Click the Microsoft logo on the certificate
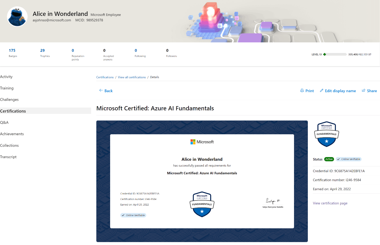The height and width of the screenshot is (245, 380). (202, 142)
